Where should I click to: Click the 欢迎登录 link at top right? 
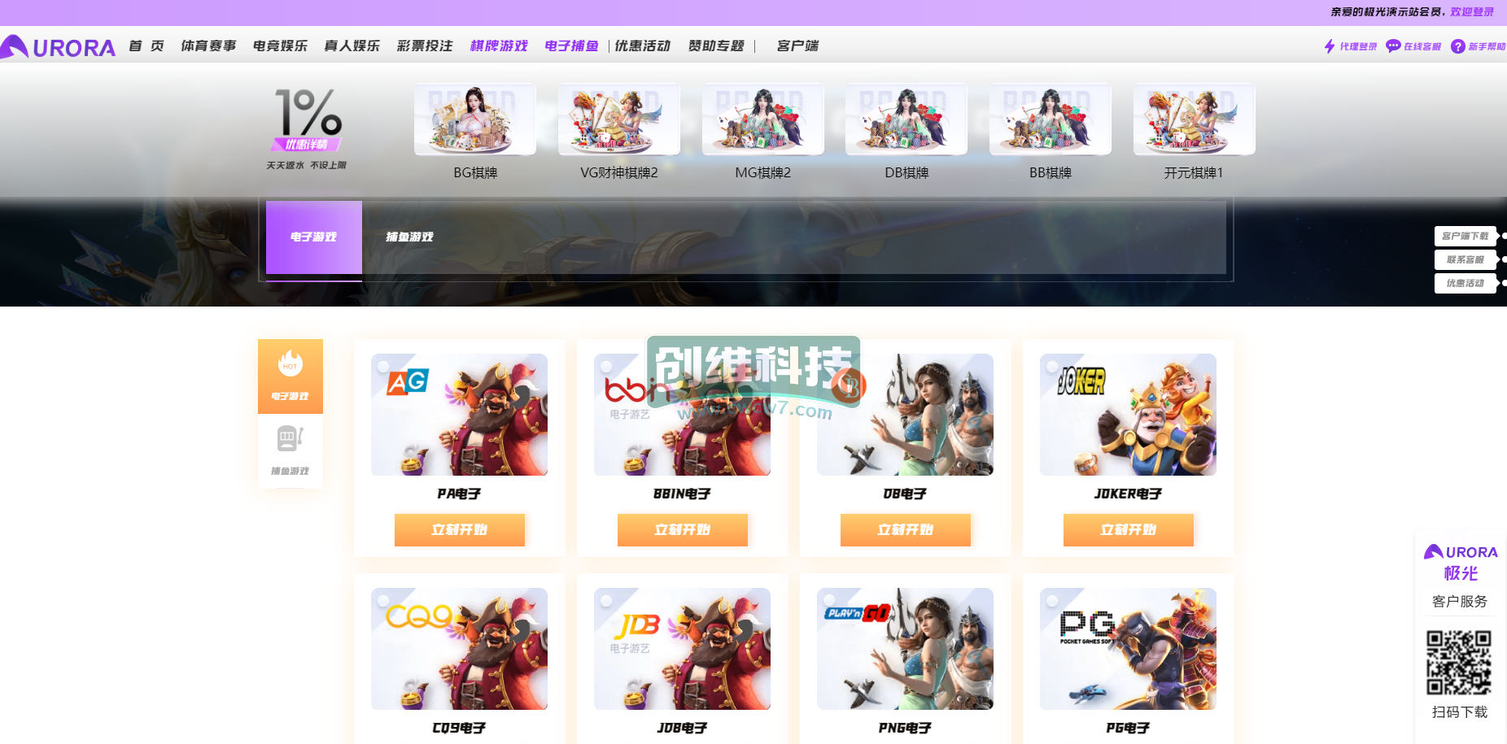point(1472,12)
